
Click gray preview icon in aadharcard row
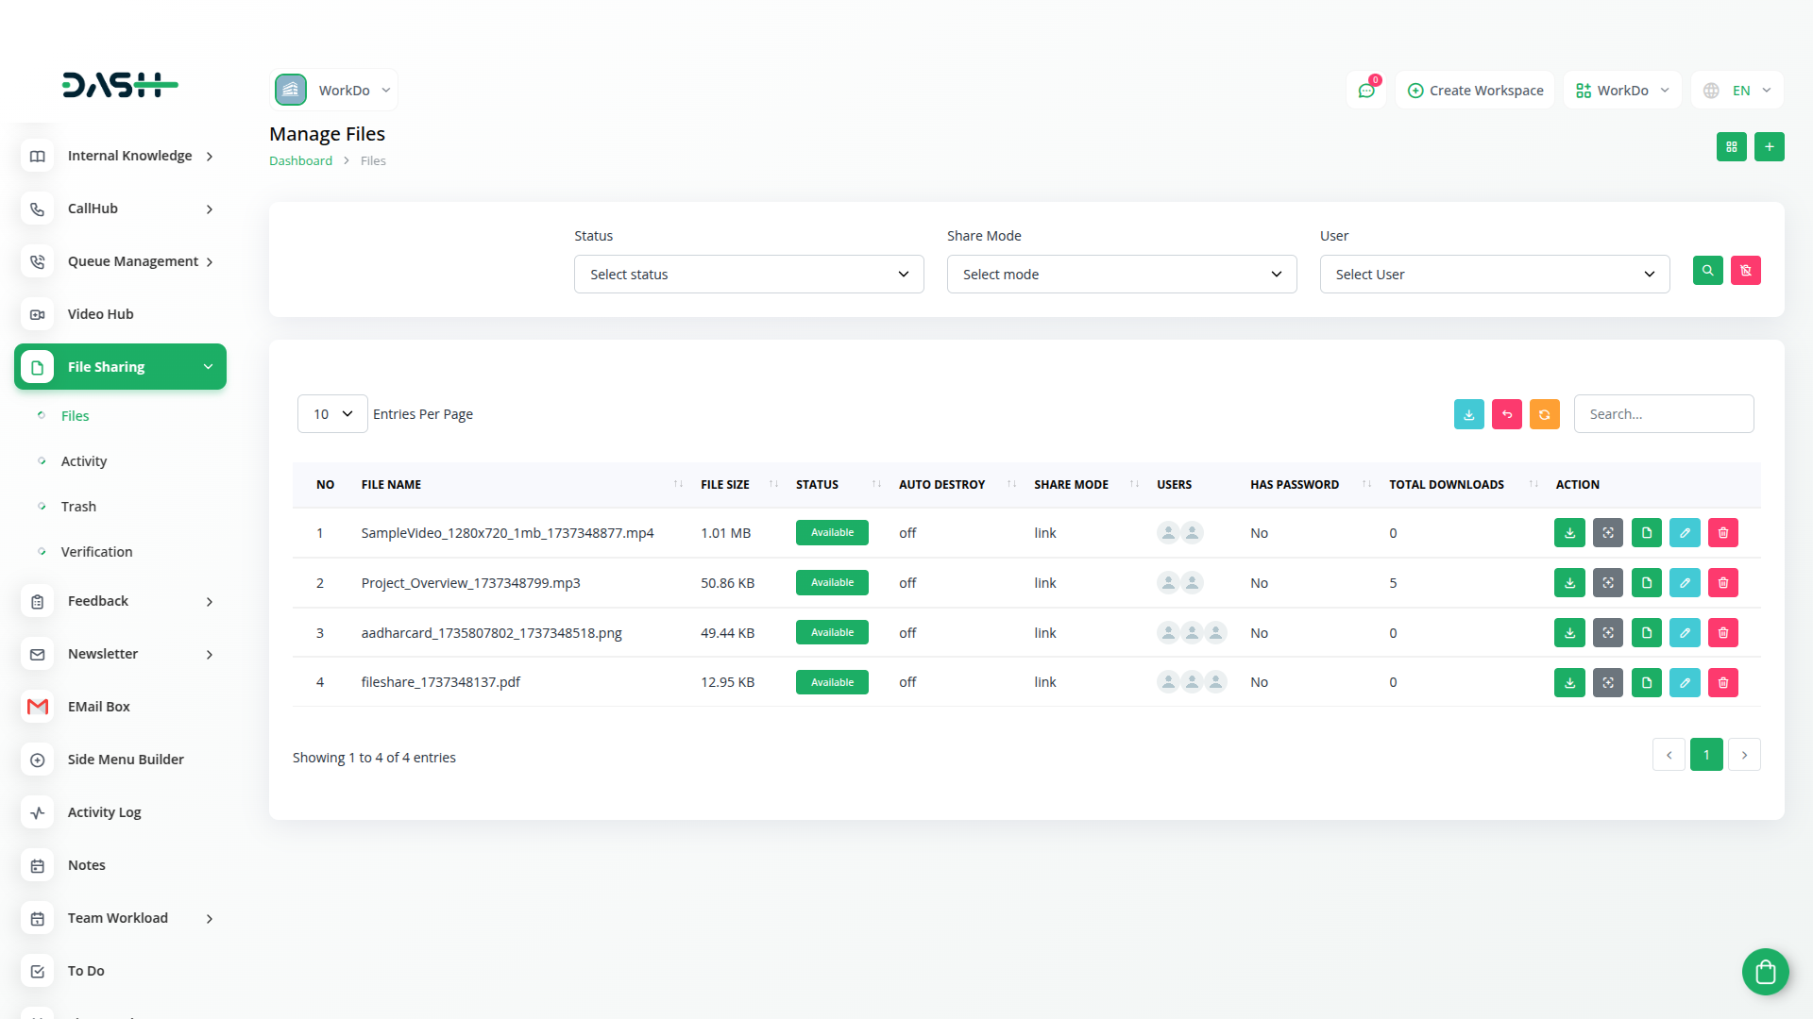[1608, 633]
